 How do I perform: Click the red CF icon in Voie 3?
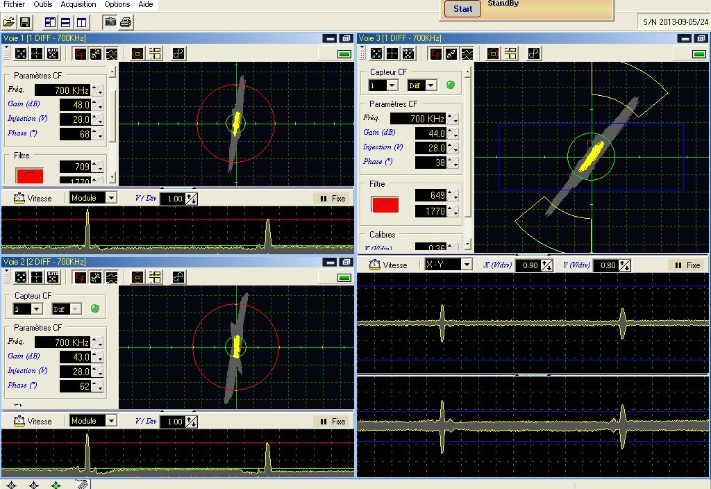point(435,53)
